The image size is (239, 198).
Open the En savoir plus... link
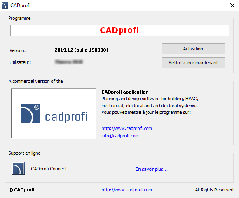click(152, 169)
